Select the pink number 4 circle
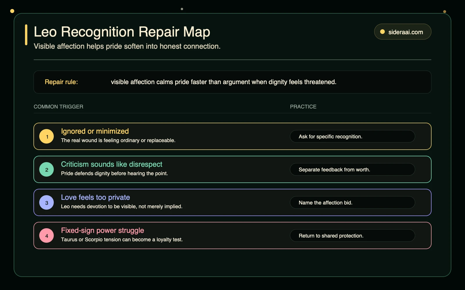465x290 pixels. point(46,235)
